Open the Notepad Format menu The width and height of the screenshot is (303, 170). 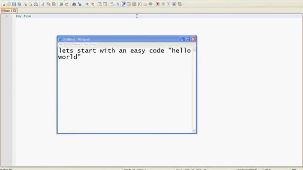(x=76, y=44)
